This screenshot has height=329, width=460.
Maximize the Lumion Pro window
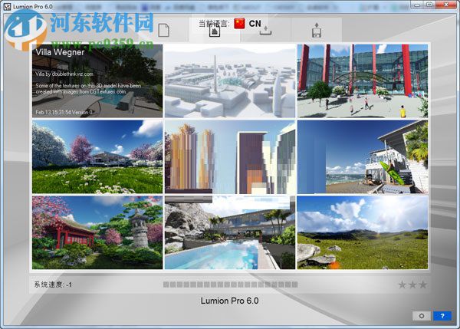429,4
